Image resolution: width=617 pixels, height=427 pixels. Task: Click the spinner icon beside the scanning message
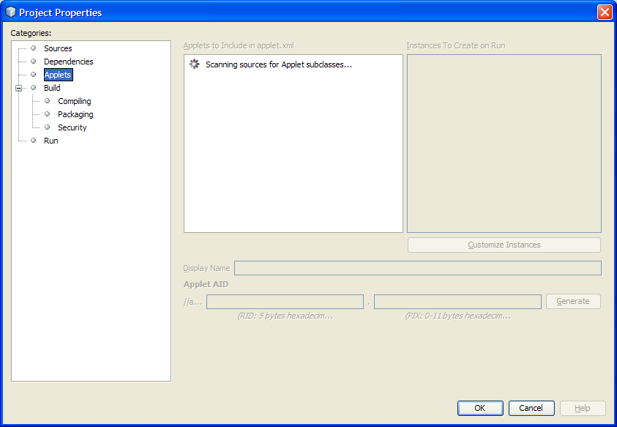point(194,64)
